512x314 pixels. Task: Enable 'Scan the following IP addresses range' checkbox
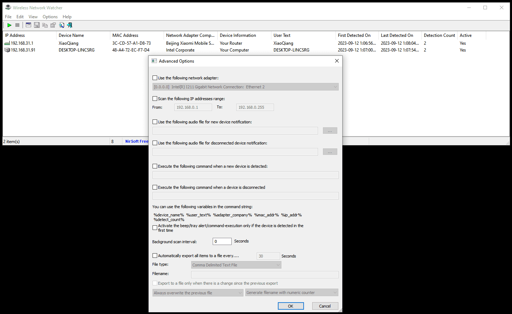pyautogui.click(x=155, y=98)
